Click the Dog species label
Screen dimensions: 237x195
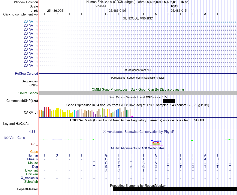point(35,167)
